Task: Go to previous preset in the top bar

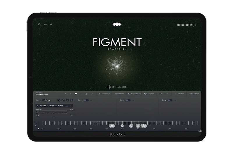Action: pyautogui.click(x=66, y=94)
